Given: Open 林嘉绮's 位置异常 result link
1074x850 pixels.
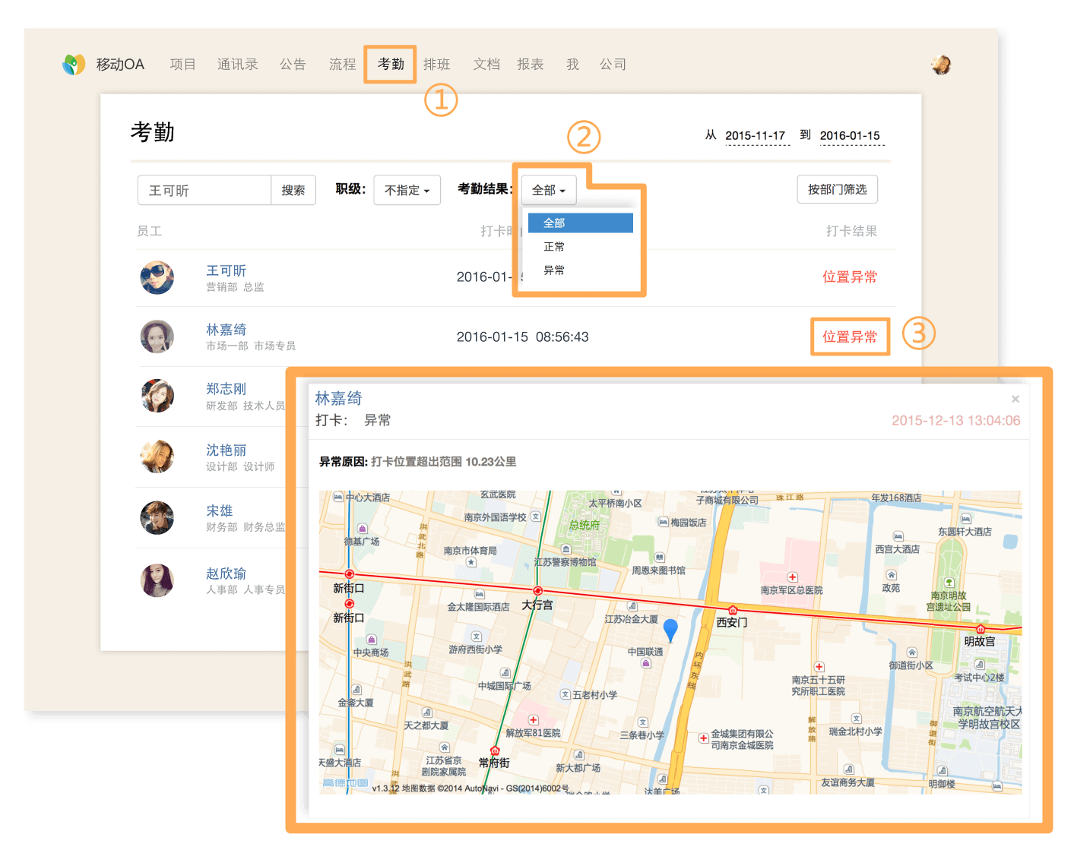Looking at the screenshot, I should [850, 337].
